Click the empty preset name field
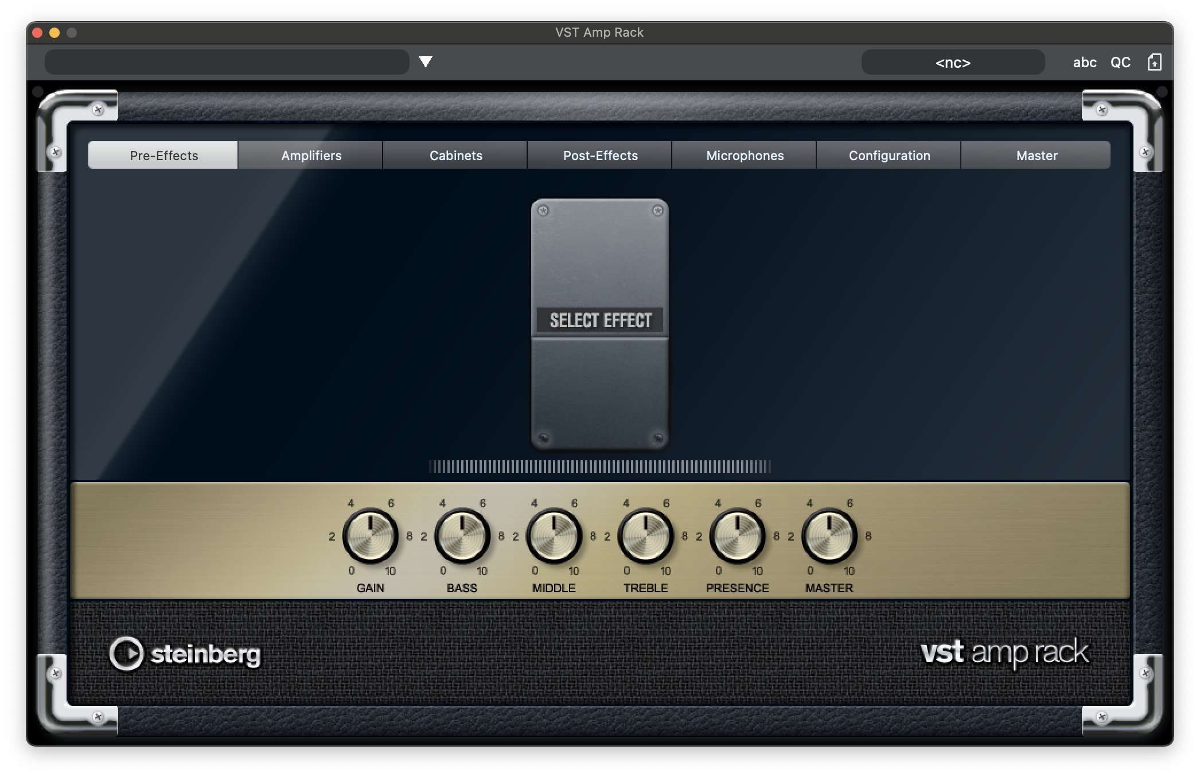The image size is (1200, 777). pos(227,62)
